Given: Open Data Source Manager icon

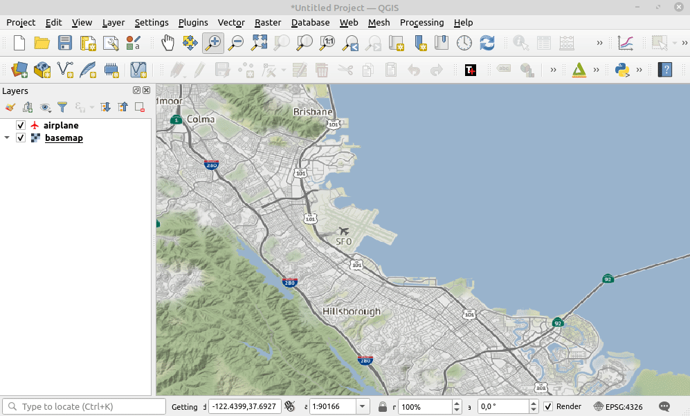Looking at the screenshot, I should coord(19,70).
